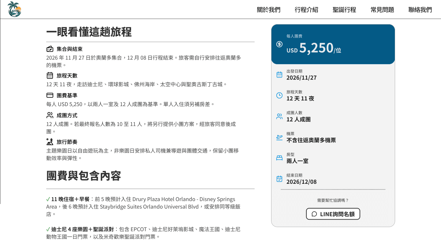The image size is (441, 248).
Task: Click the 團費基準 subheading
Action: [x=67, y=95]
